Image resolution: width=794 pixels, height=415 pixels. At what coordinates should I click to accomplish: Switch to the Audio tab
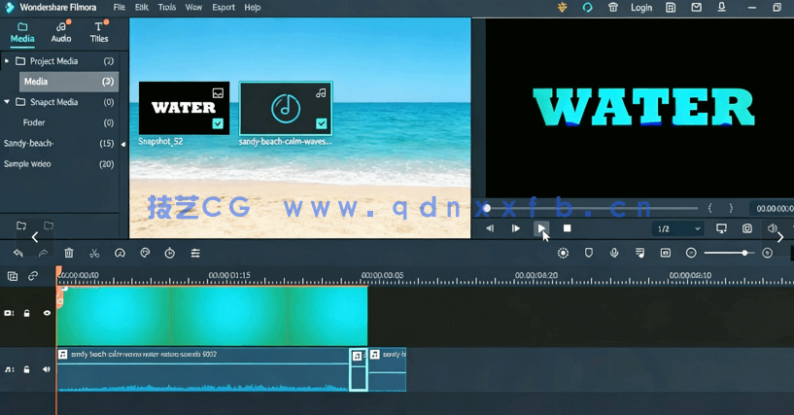pos(61,33)
